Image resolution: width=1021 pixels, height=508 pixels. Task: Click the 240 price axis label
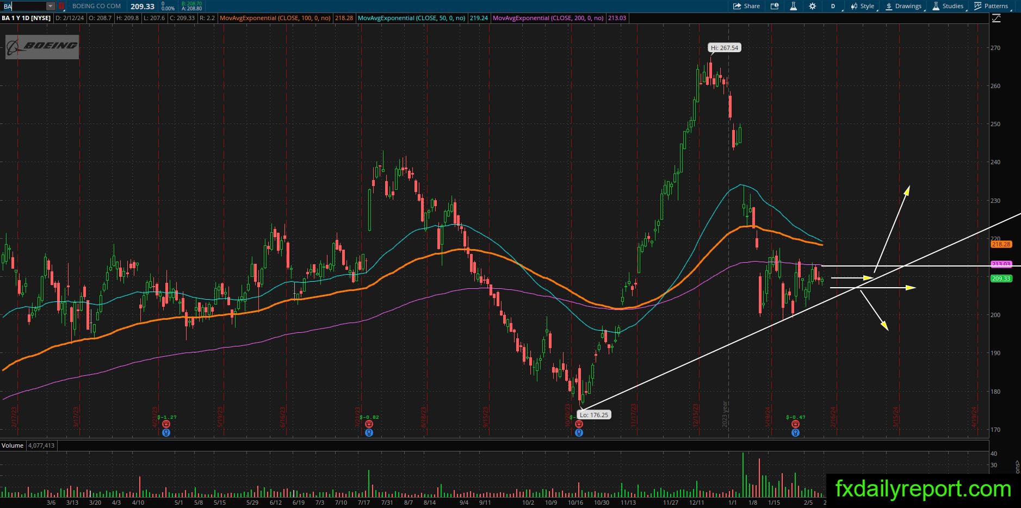pyautogui.click(x=995, y=162)
